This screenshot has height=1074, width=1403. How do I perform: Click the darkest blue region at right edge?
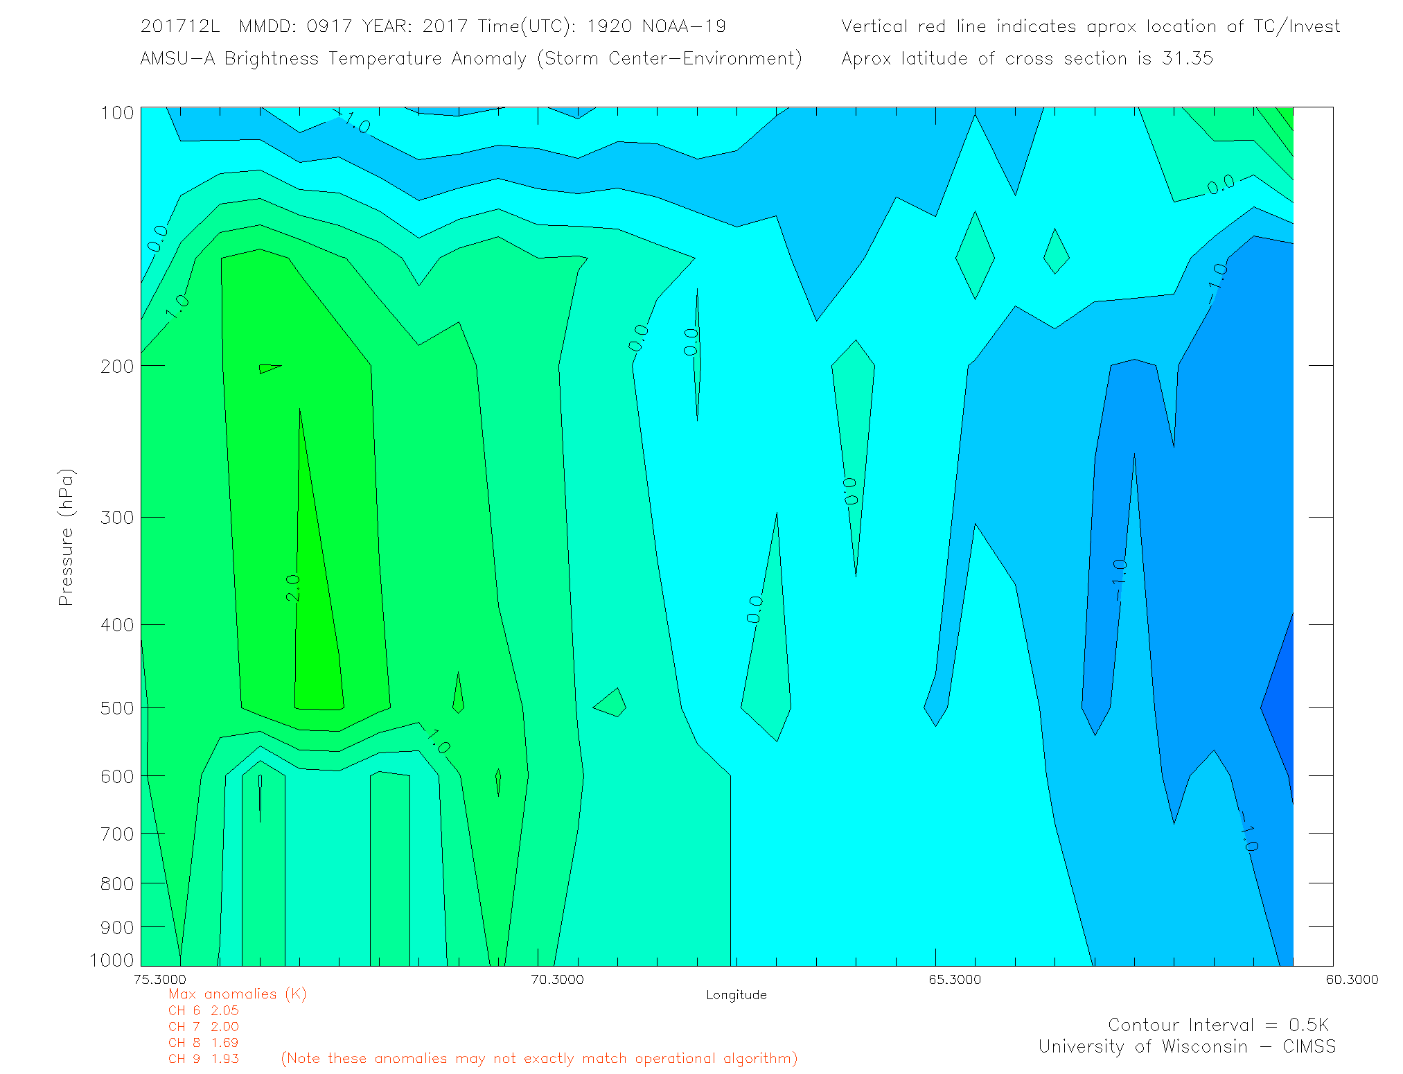pyautogui.click(x=1280, y=707)
